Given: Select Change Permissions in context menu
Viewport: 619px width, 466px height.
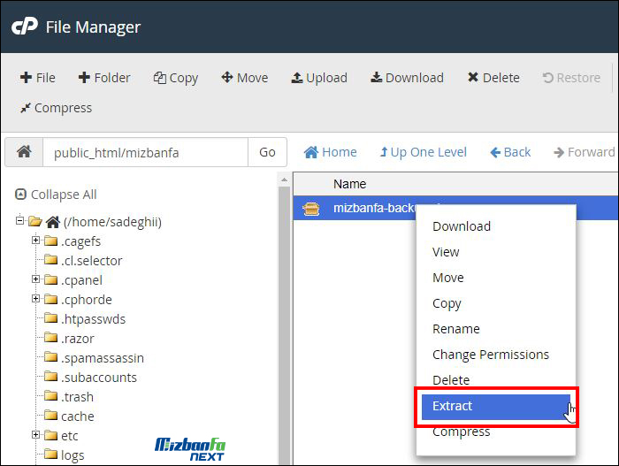Looking at the screenshot, I should coord(490,355).
